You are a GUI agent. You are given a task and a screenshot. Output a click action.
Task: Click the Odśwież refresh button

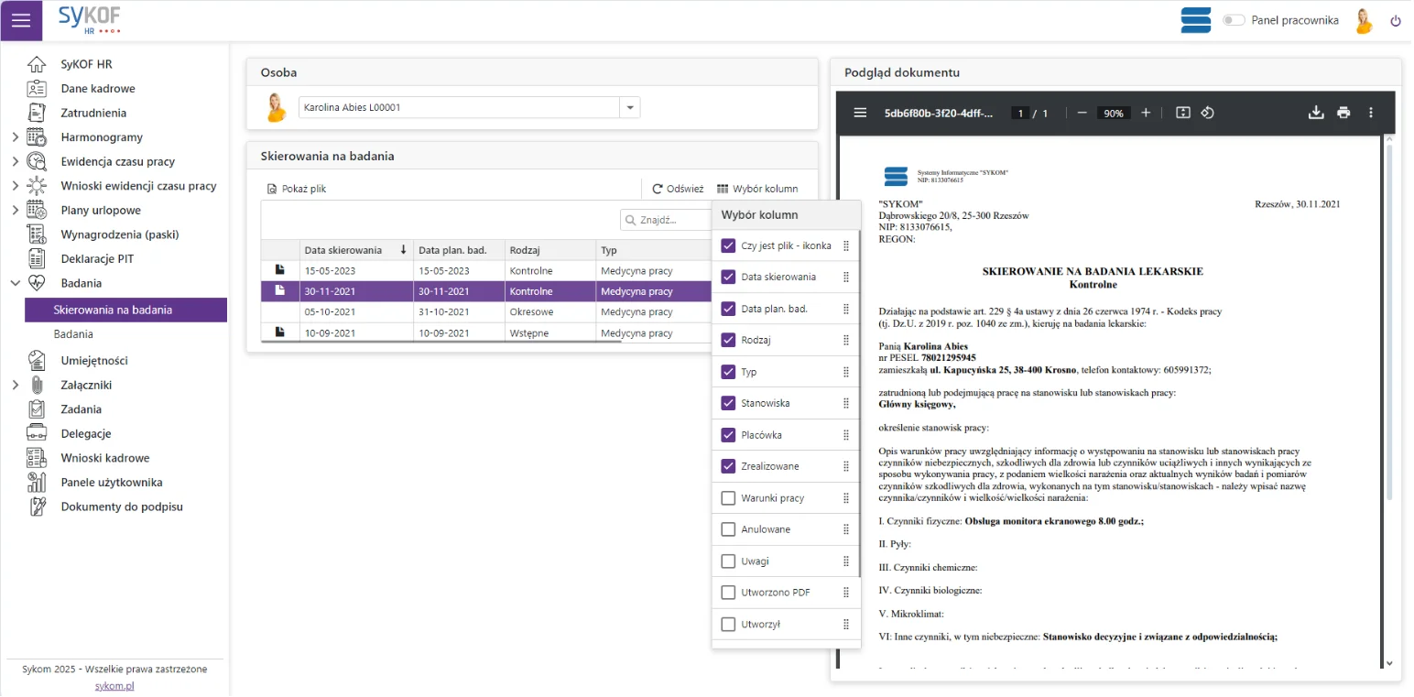click(x=678, y=189)
